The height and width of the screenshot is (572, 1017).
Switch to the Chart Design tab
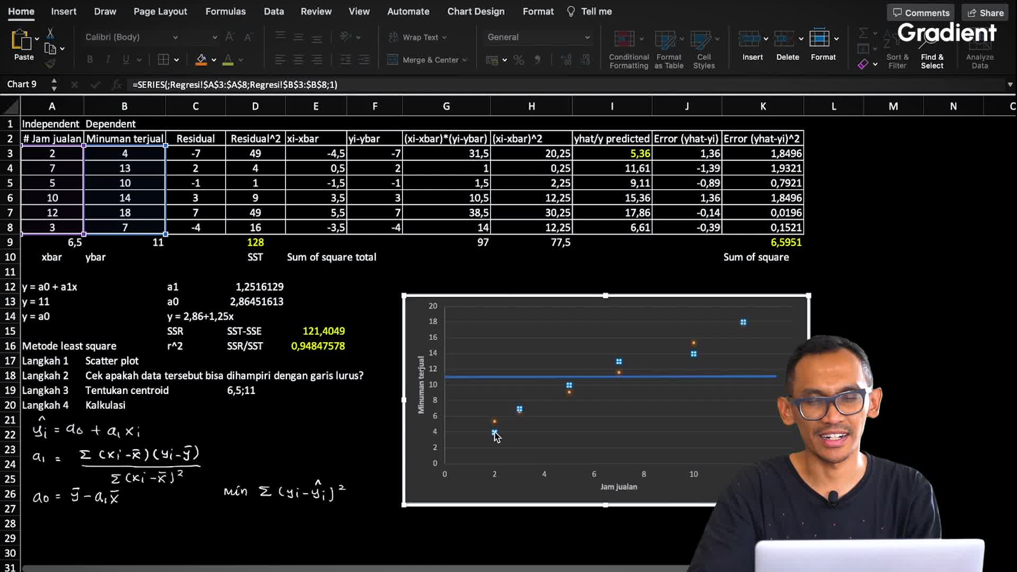click(x=476, y=11)
